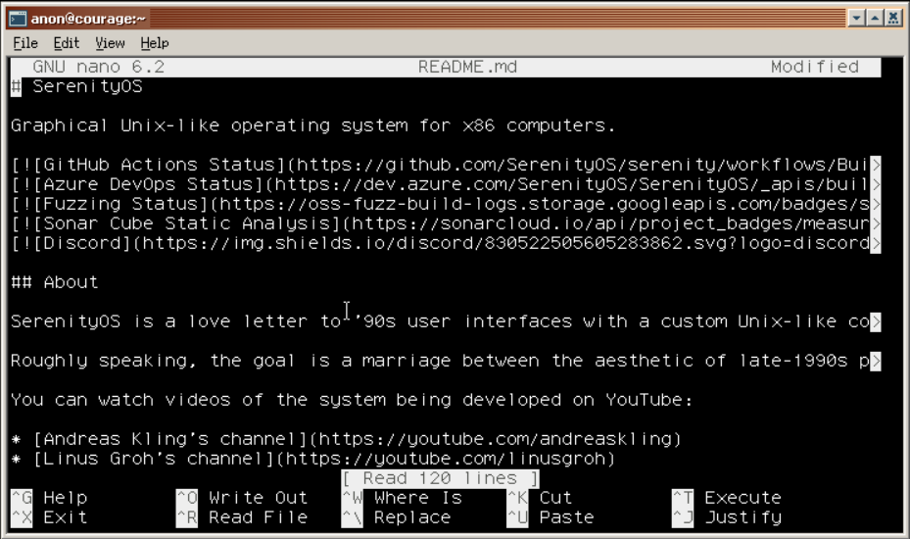The height and width of the screenshot is (539, 910).
Task: Click the 'You can watch videos' line
Action: (x=352, y=400)
